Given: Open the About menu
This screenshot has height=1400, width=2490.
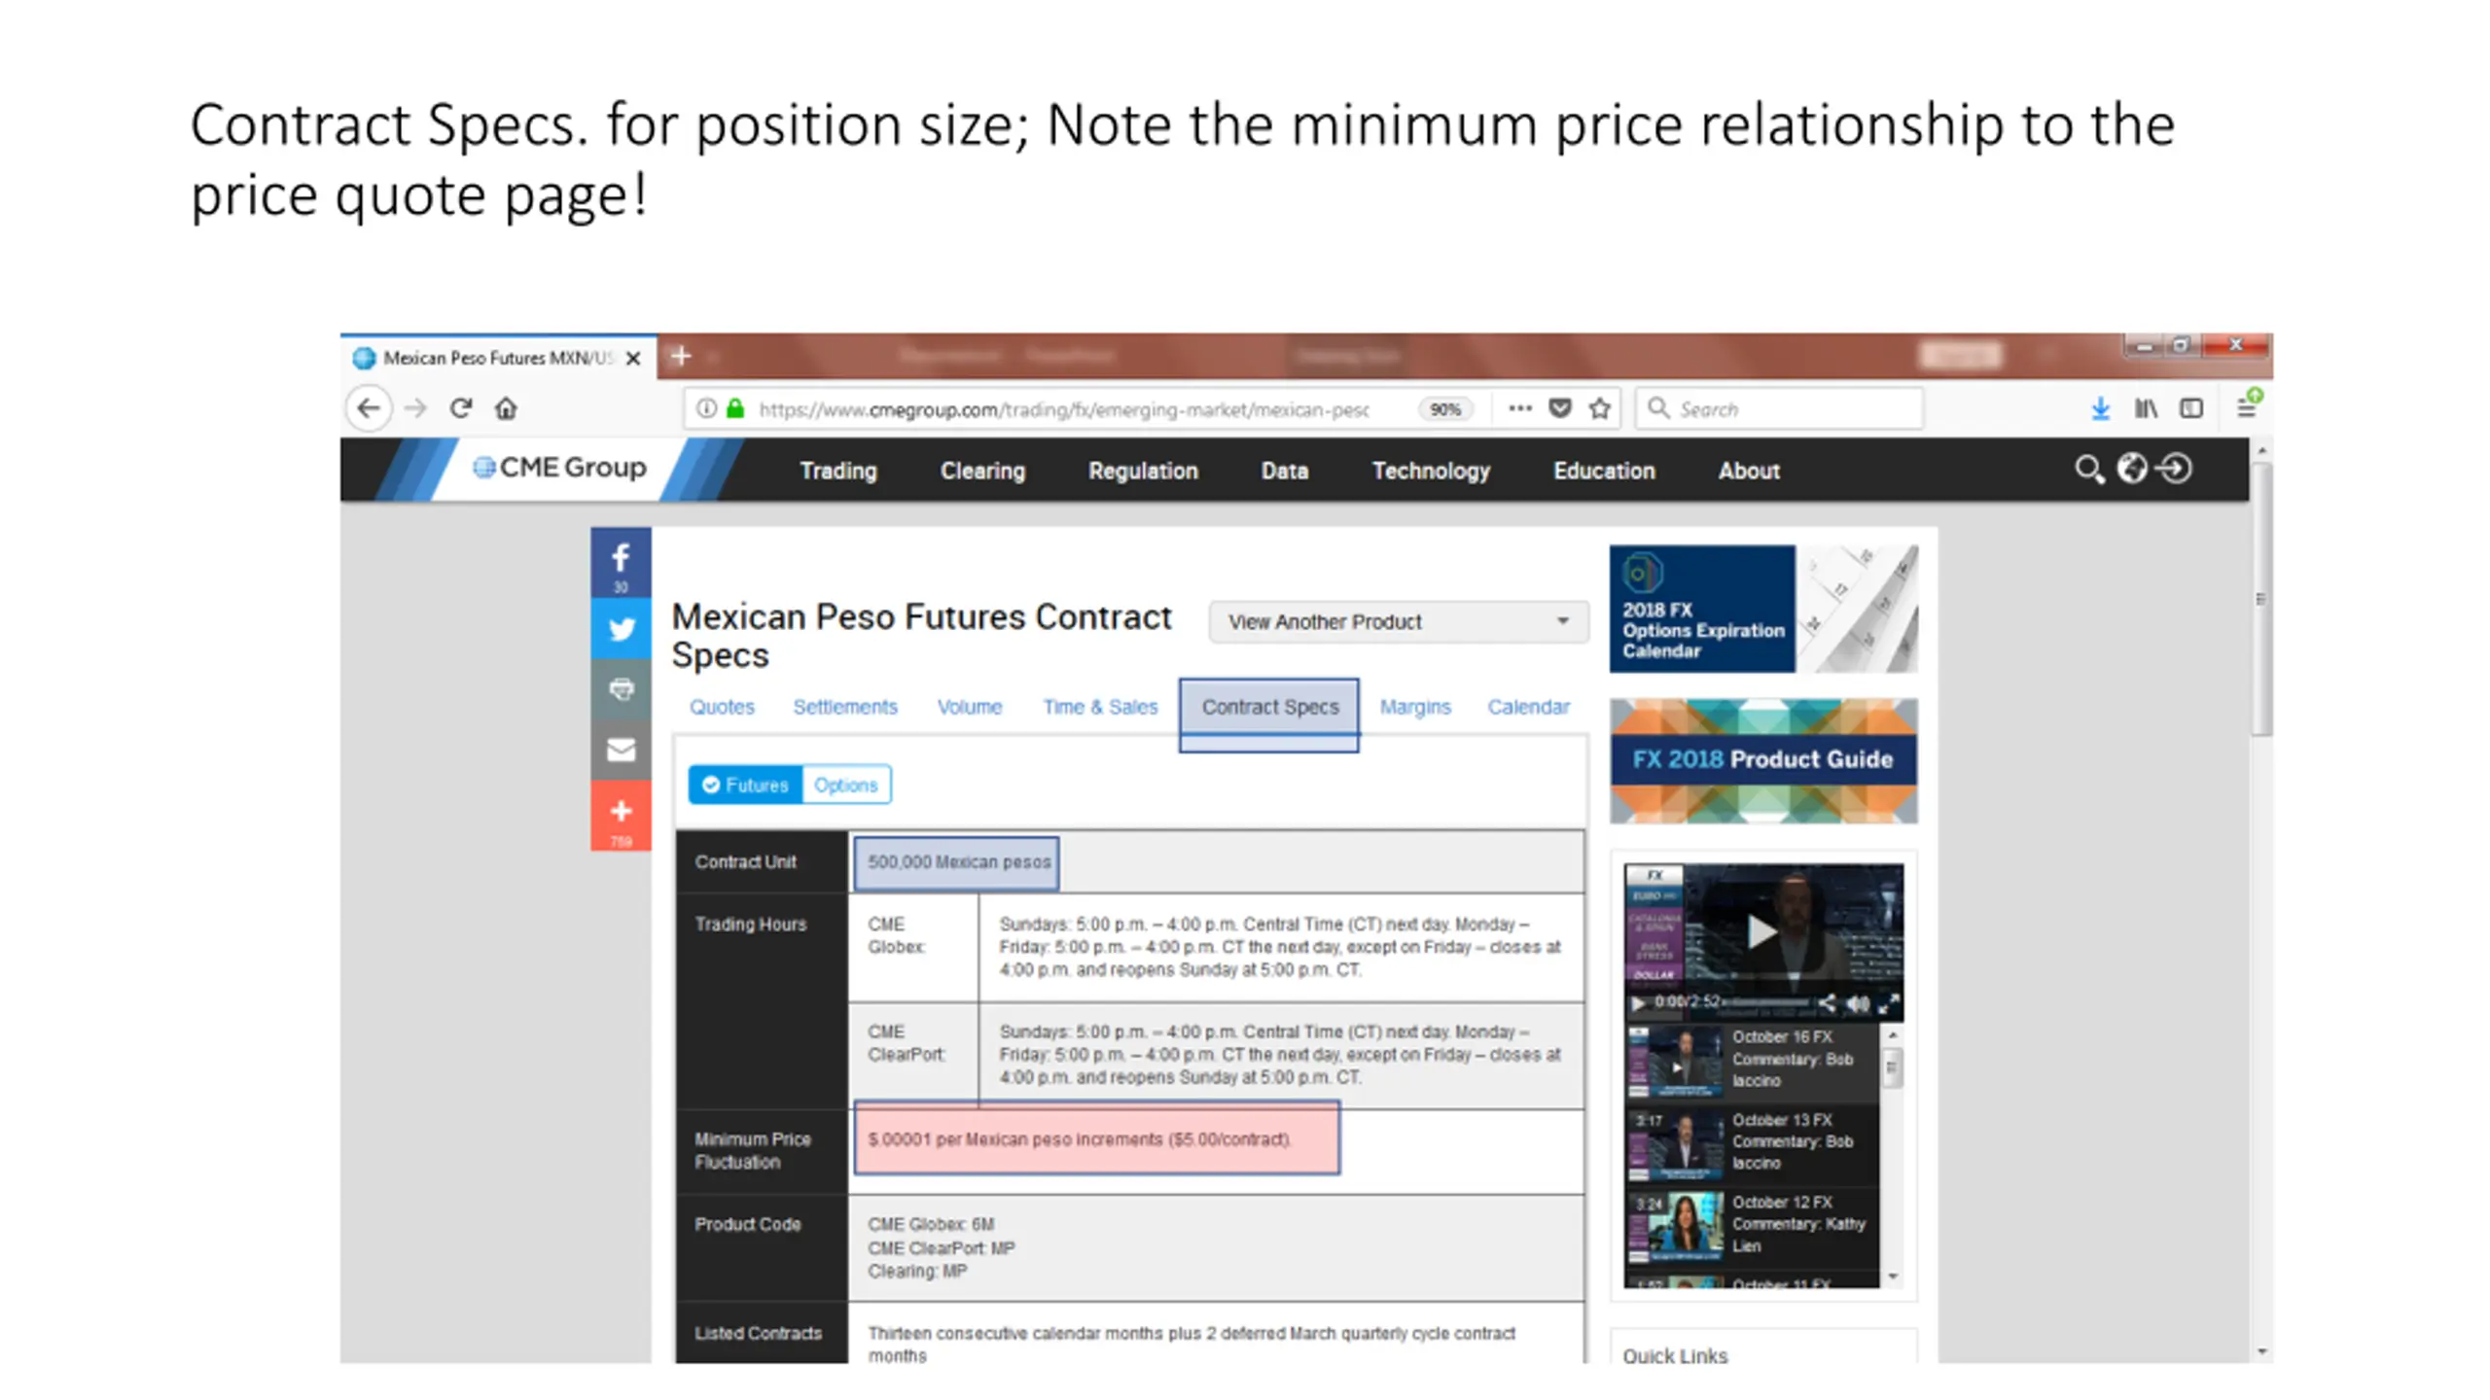Looking at the screenshot, I should [1749, 471].
